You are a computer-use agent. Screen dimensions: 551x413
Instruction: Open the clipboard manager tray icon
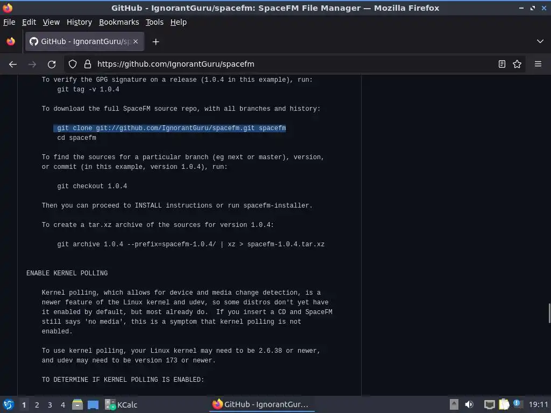tap(504, 404)
